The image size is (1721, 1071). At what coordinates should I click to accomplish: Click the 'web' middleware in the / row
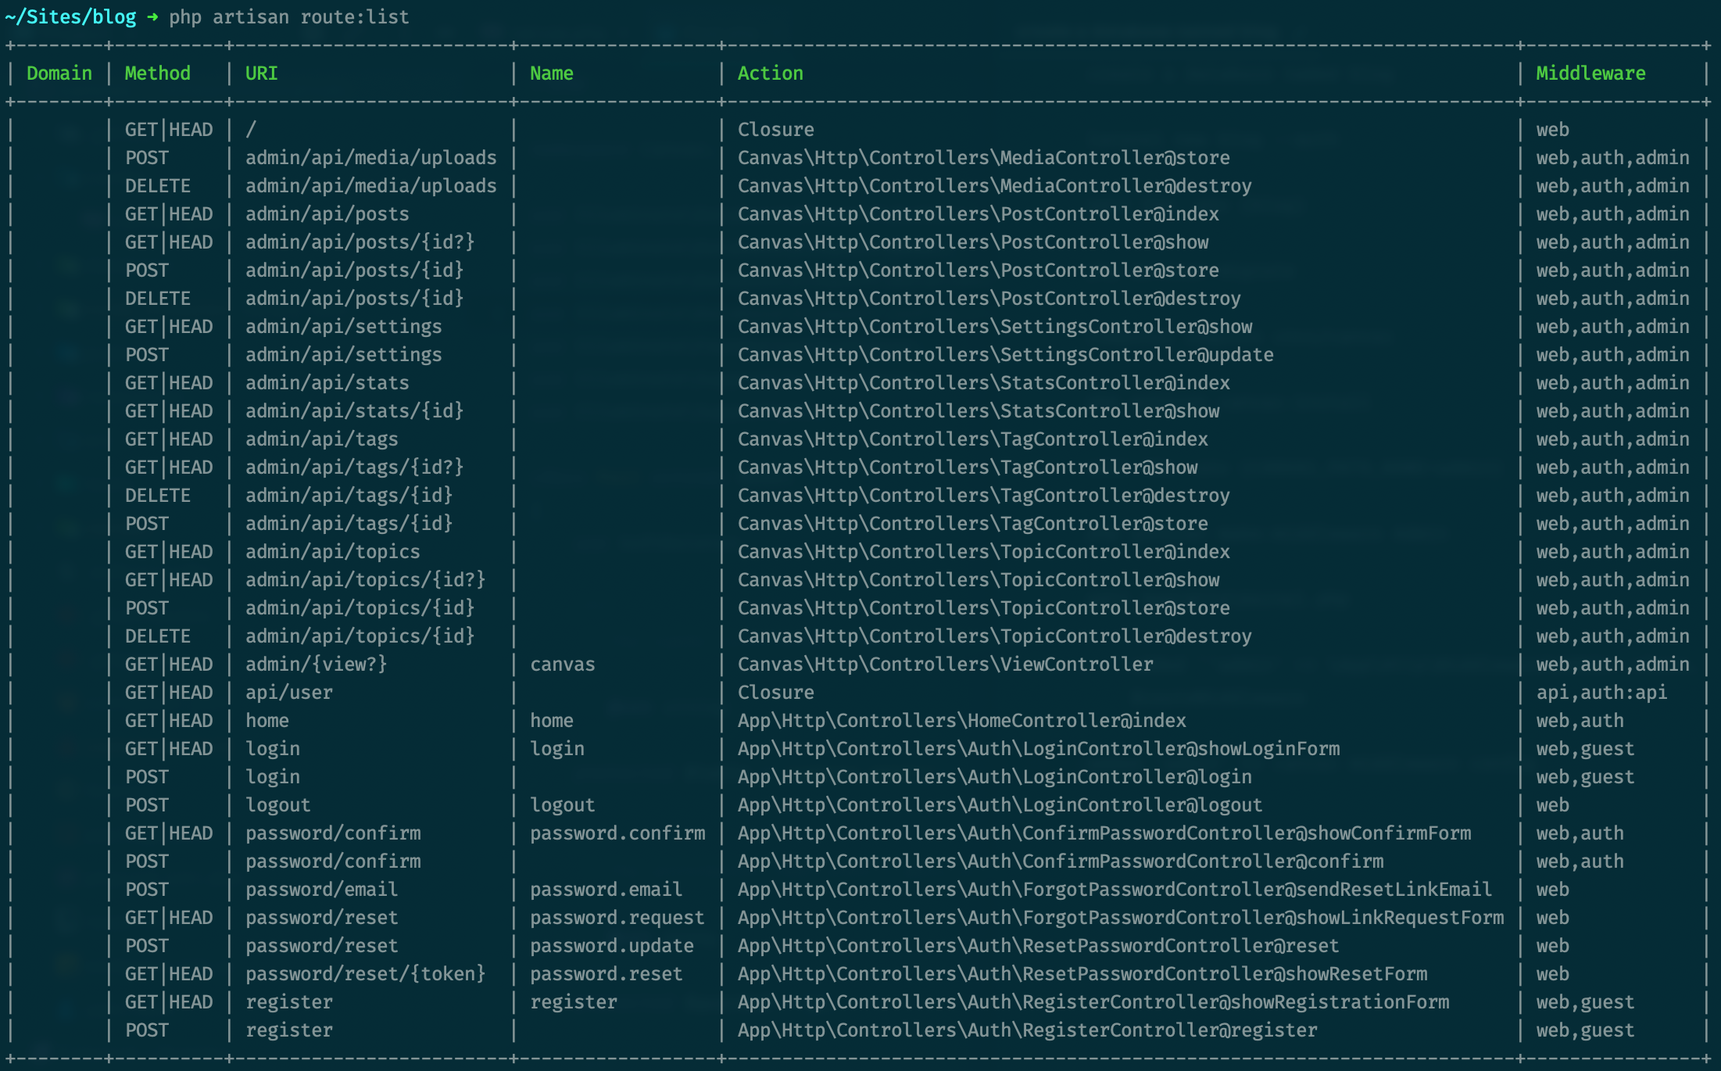point(1553,130)
